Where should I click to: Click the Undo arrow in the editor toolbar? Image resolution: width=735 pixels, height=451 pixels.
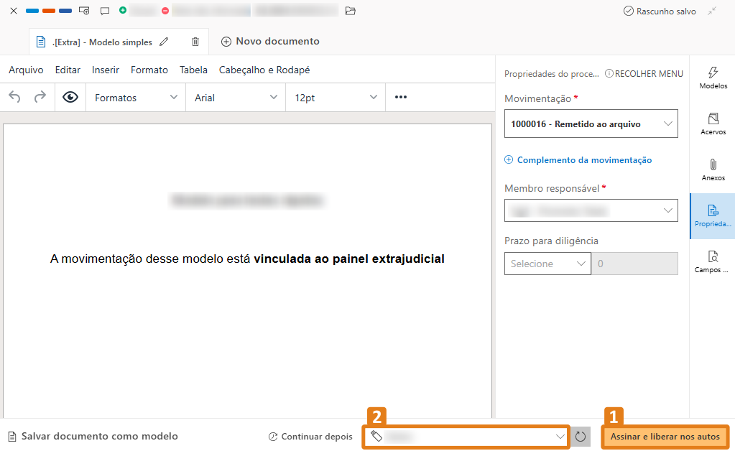[x=14, y=97]
